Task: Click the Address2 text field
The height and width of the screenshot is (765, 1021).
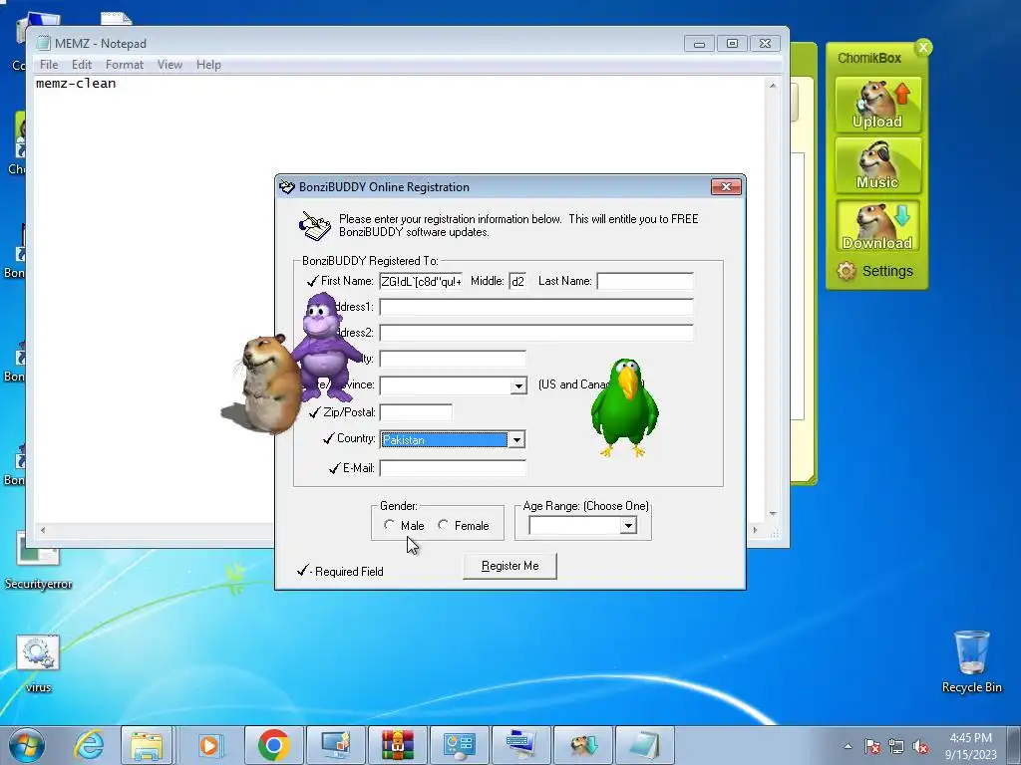Action: [x=535, y=333]
